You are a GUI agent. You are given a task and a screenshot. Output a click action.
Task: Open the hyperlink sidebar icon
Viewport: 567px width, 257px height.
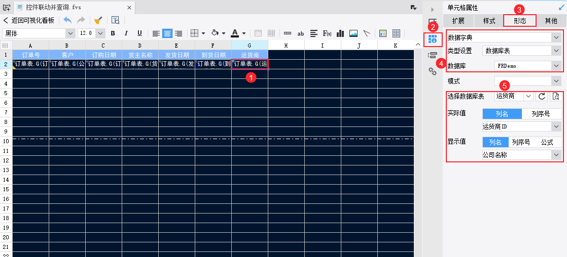coord(433,71)
